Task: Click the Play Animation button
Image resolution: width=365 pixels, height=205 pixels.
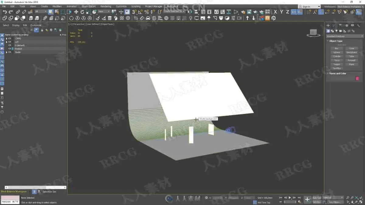Action: click(290, 197)
